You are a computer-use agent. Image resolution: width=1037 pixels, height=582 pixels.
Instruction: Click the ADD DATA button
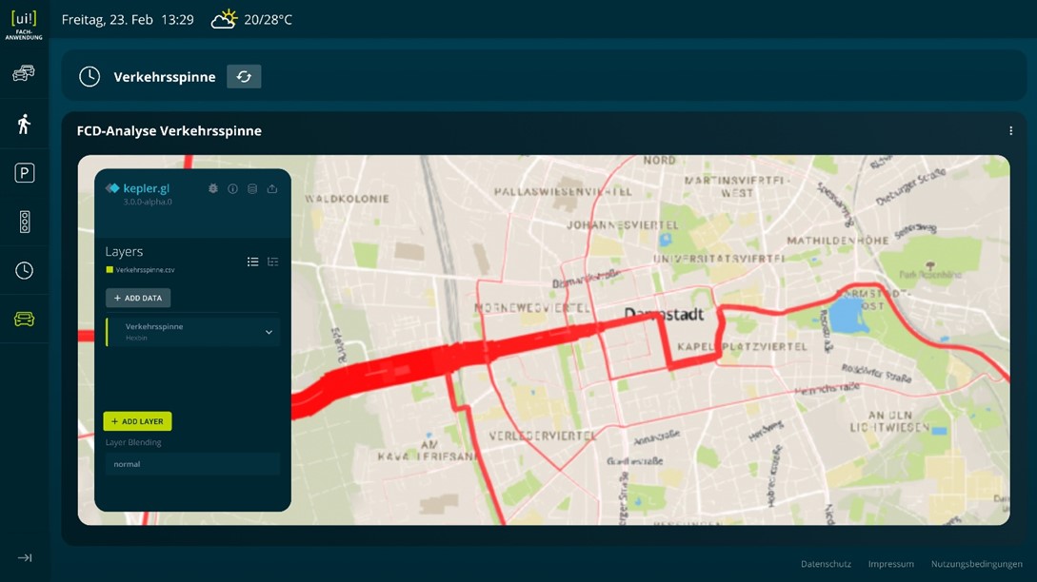(137, 298)
